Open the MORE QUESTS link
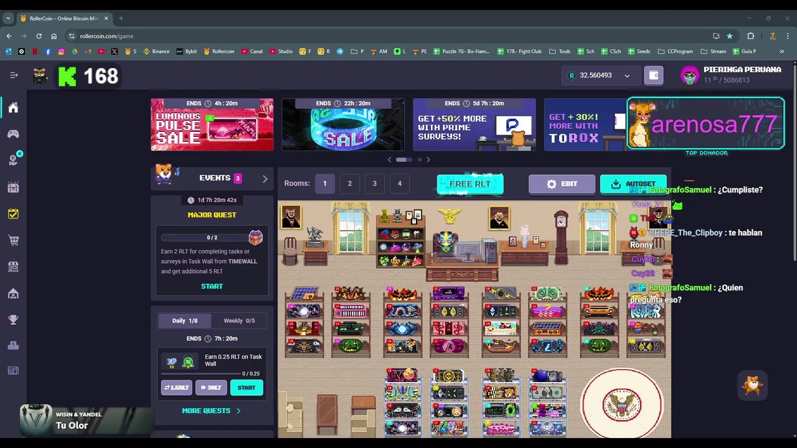This screenshot has width=797, height=448. click(x=211, y=411)
